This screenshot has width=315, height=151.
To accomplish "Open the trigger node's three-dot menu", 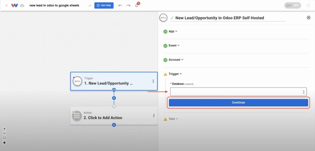I will click(153, 81).
